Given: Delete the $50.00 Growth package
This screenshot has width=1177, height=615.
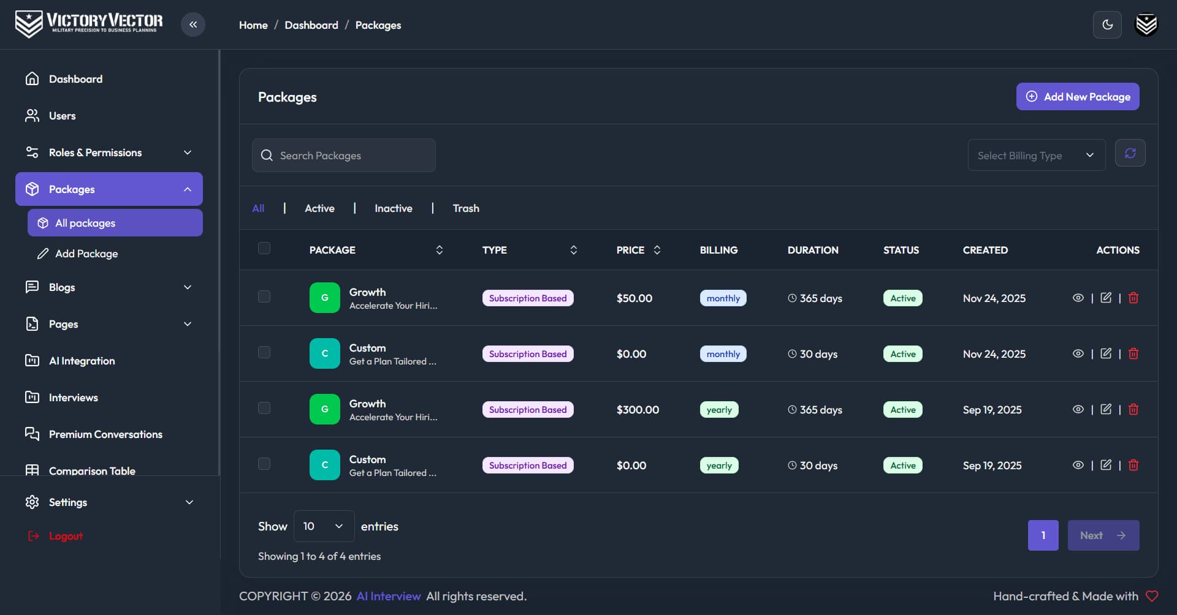Looking at the screenshot, I should pos(1133,298).
